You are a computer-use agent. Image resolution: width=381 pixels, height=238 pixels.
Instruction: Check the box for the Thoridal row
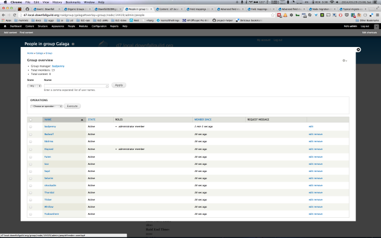(30, 193)
